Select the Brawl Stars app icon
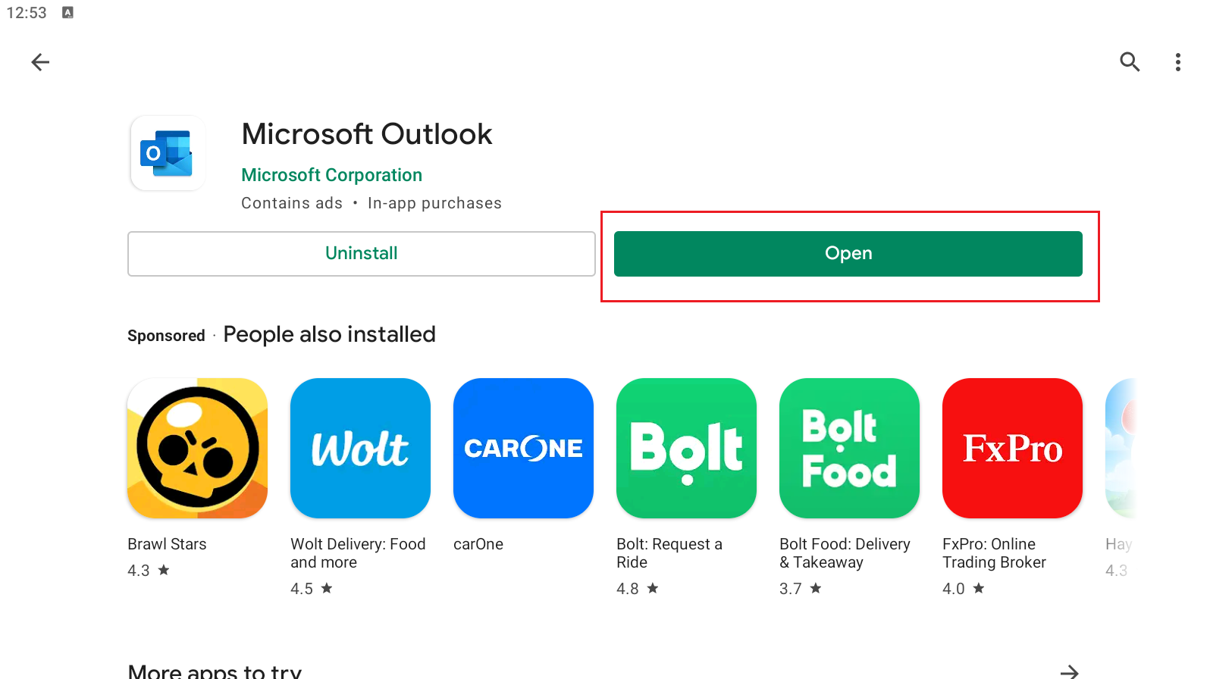 [x=196, y=448]
